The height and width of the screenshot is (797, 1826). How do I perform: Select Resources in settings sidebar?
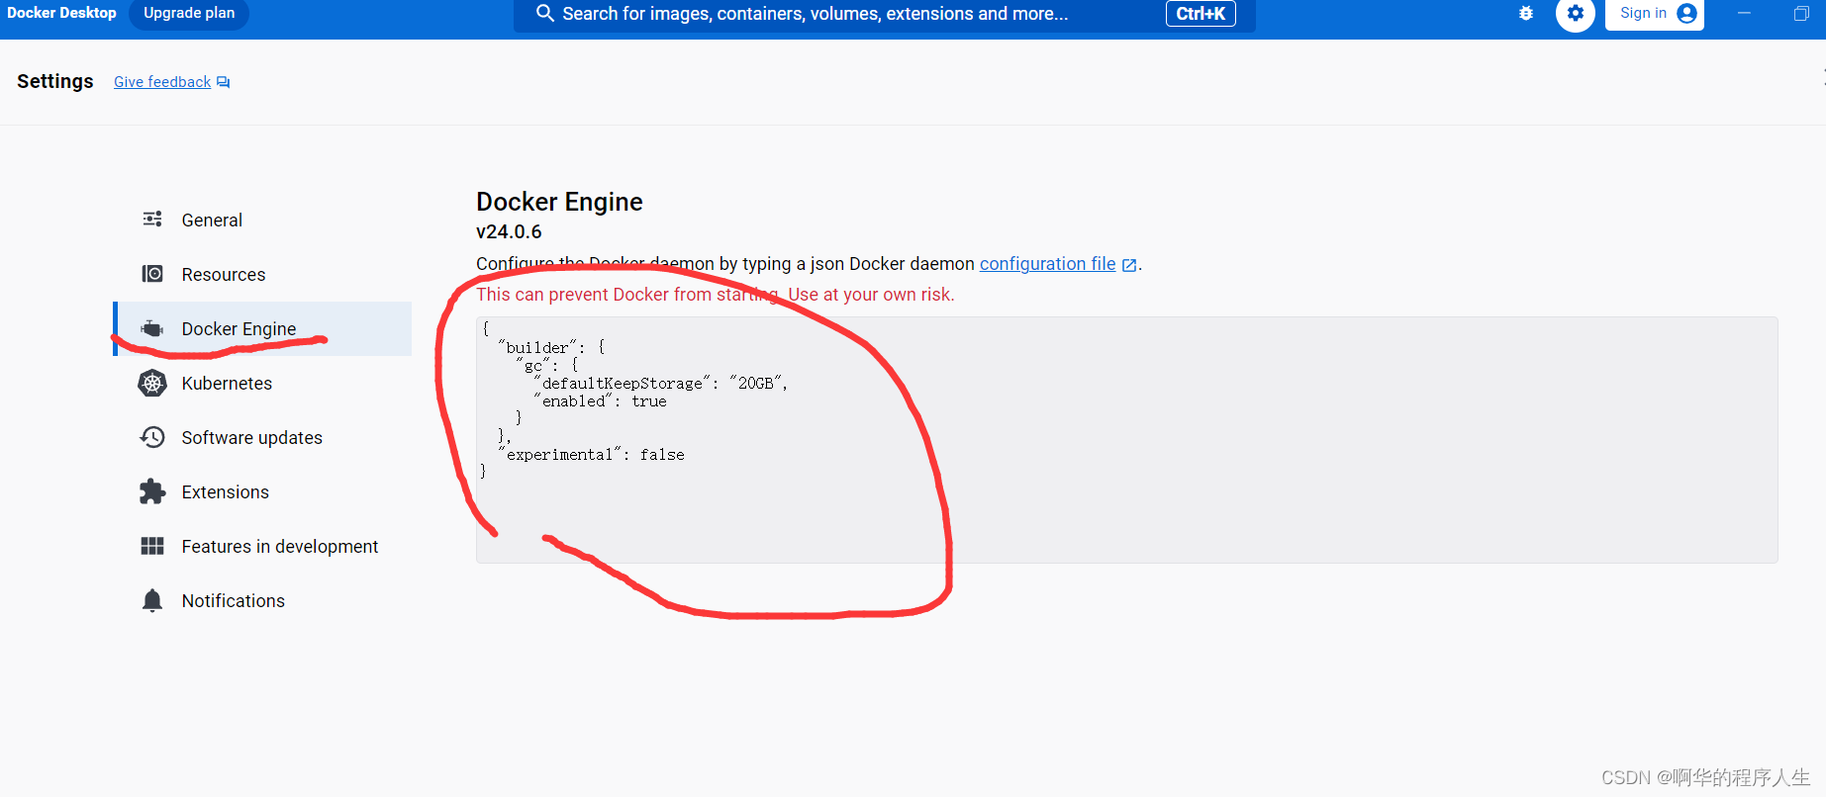pyautogui.click(x=262, y=274)
